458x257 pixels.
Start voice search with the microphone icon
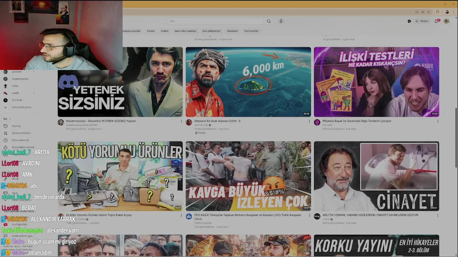[281, 21]
